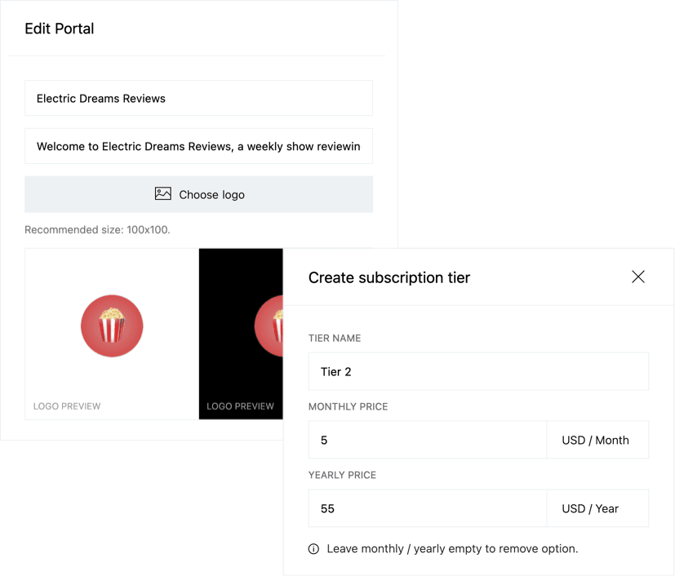The height and width of the screenshot is (576, 675).
Task: Click the image icon inside Choose logo button
Action: click(162, 194)
